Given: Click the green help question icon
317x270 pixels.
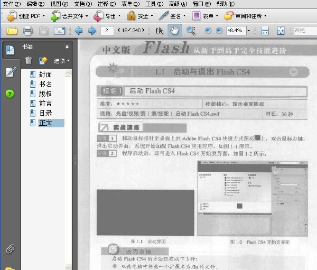Looking at the screenshot, I should pos(10,94).
